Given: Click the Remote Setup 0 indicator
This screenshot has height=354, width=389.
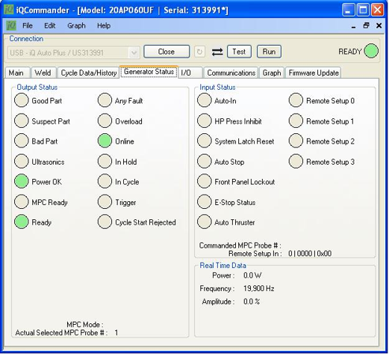Looking at the screenshot, I should [296, 100].
